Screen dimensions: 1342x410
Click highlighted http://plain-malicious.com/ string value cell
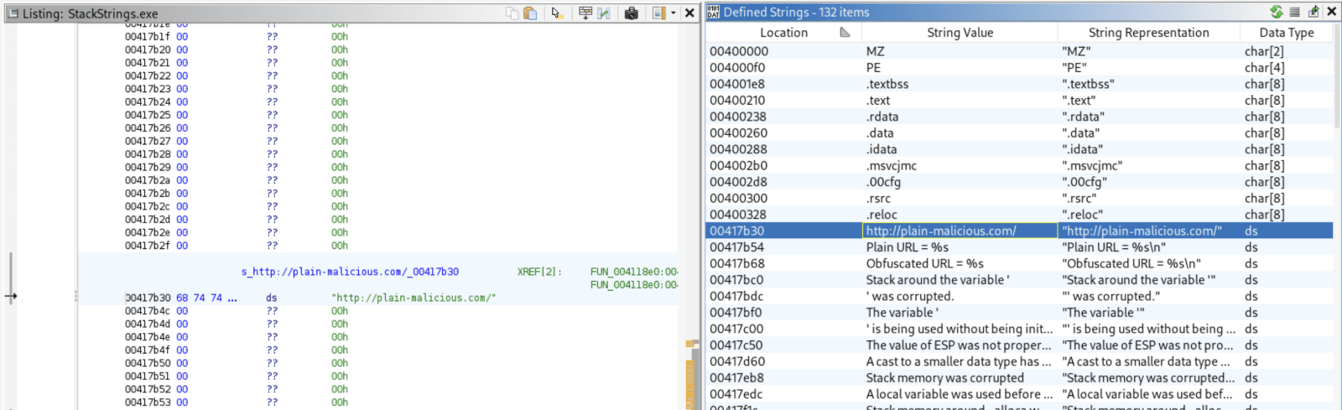[x=960, y=231]
